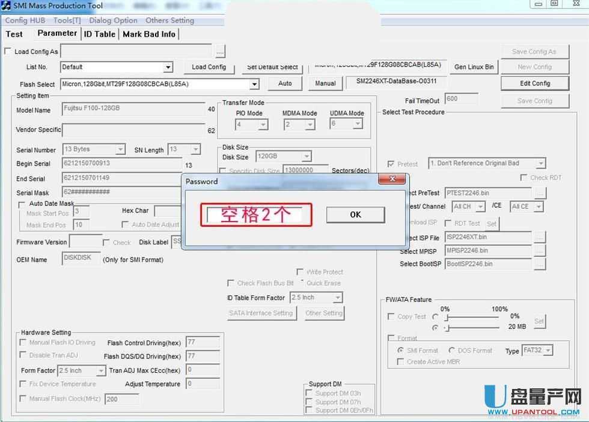Open Serial Number 13 Bytes dropdown
Screen dimensions: 589x422
point(120,149)
